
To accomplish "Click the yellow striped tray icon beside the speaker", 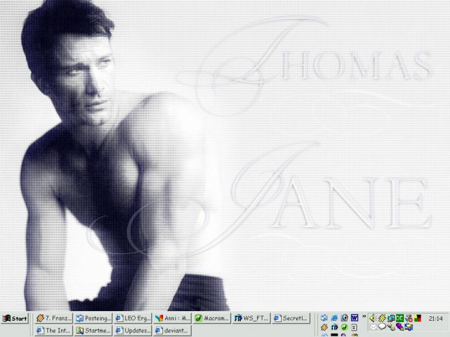I will [x=382, y=318].
